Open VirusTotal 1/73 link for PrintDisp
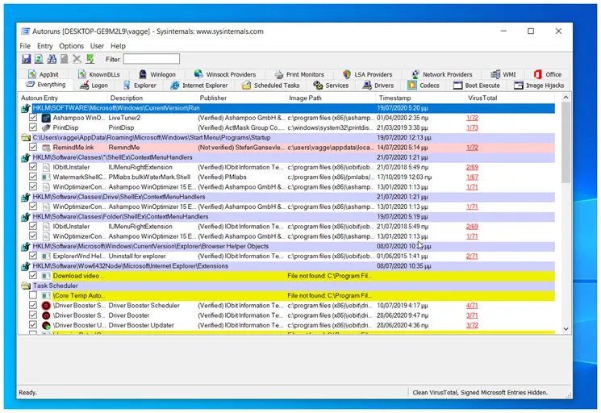601x413 pixels. (x=472, y=127)
